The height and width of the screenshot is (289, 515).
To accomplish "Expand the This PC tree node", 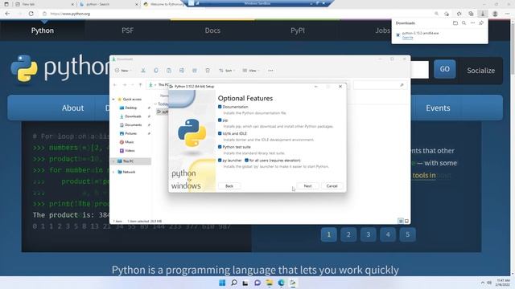I will click(113, 161).
